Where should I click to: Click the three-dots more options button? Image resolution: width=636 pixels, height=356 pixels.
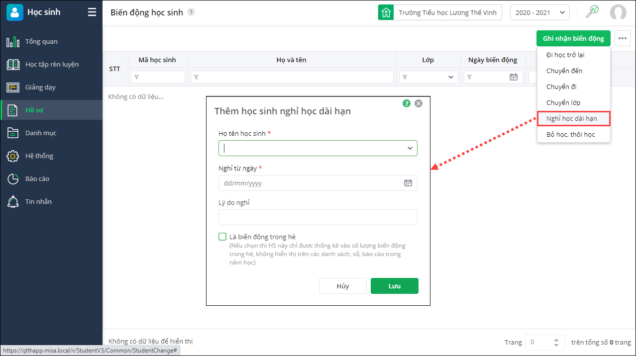(x=623, y=38)
